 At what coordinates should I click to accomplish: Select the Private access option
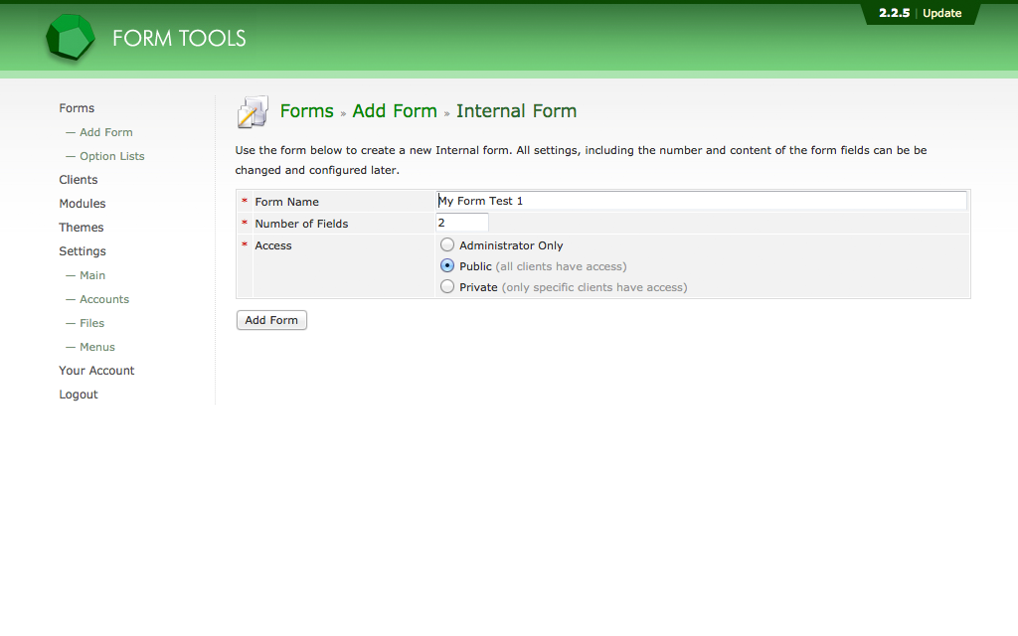(x=446, y=286)
